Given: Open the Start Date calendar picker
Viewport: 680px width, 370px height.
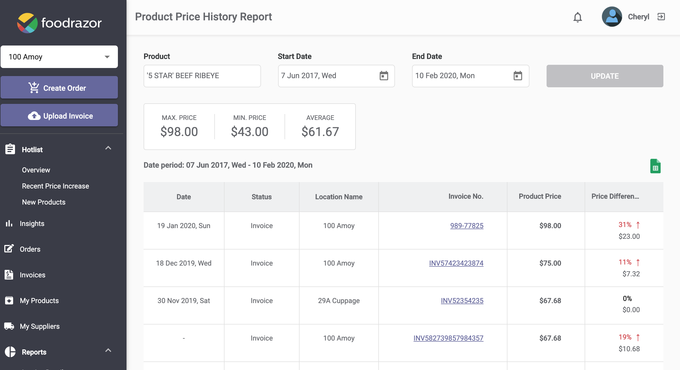Looking at the screenshot, I should coord(384,76).
